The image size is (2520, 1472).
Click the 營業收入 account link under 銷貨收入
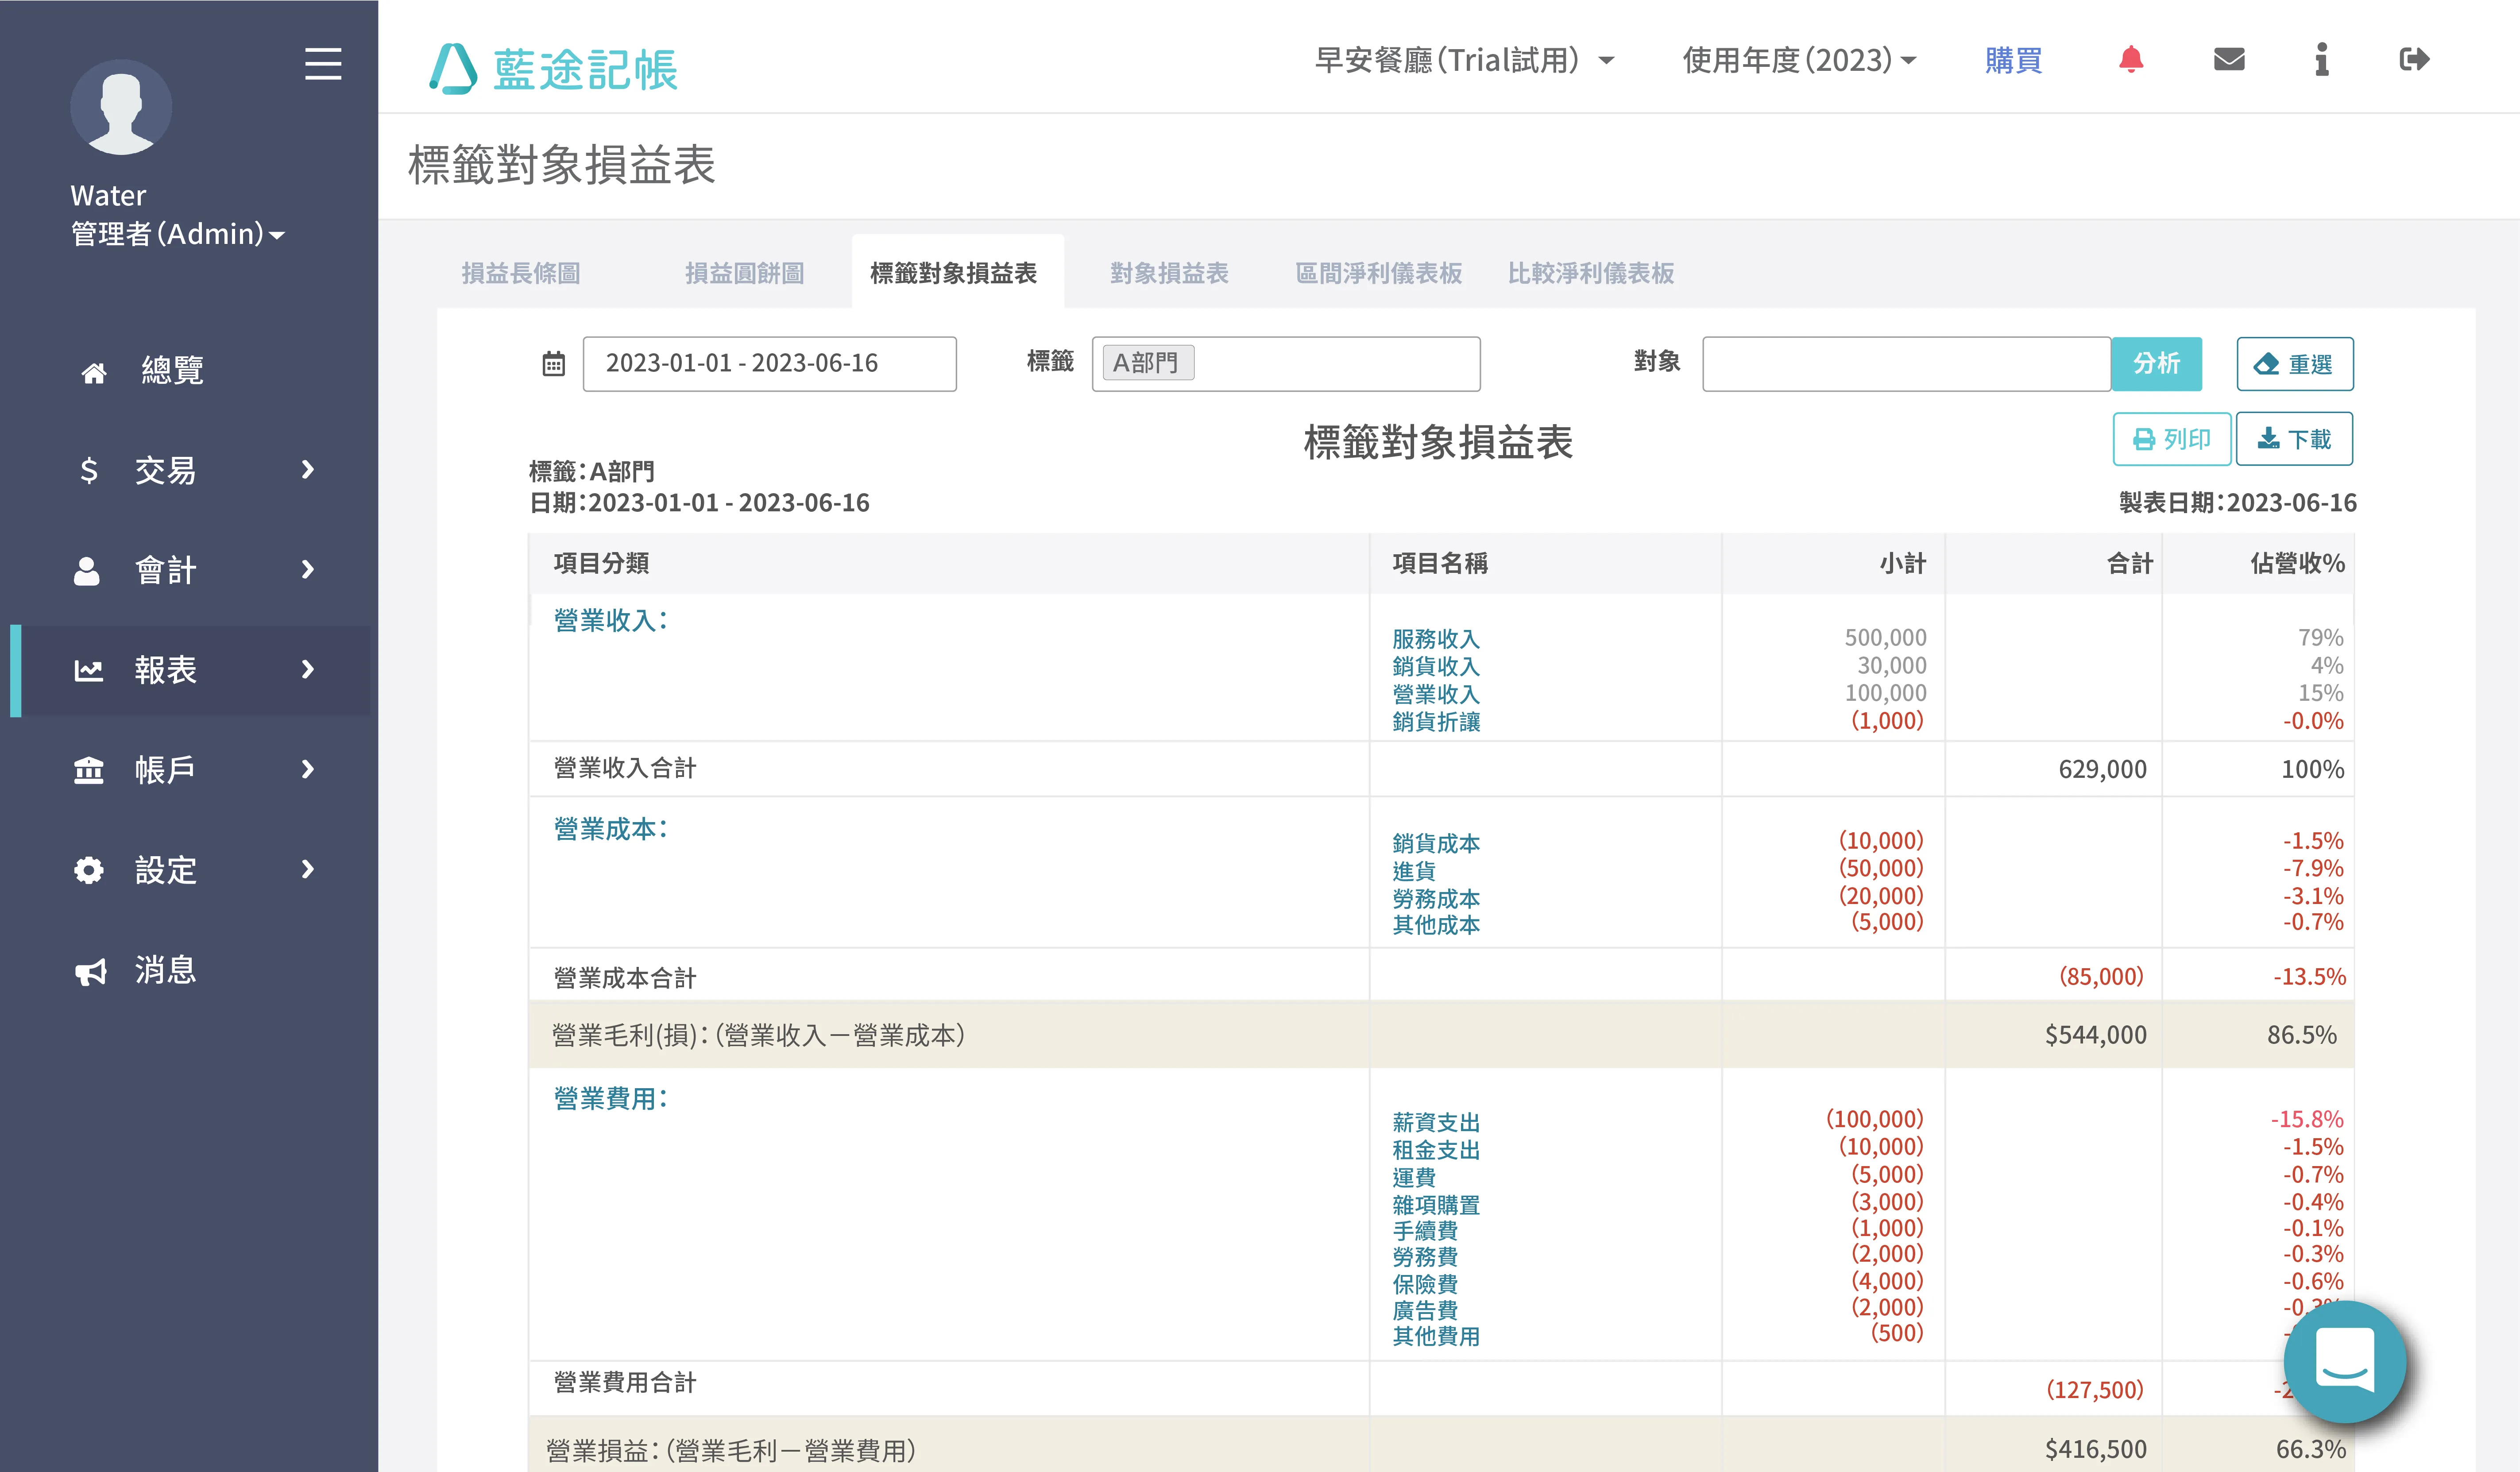[1436, 694]
